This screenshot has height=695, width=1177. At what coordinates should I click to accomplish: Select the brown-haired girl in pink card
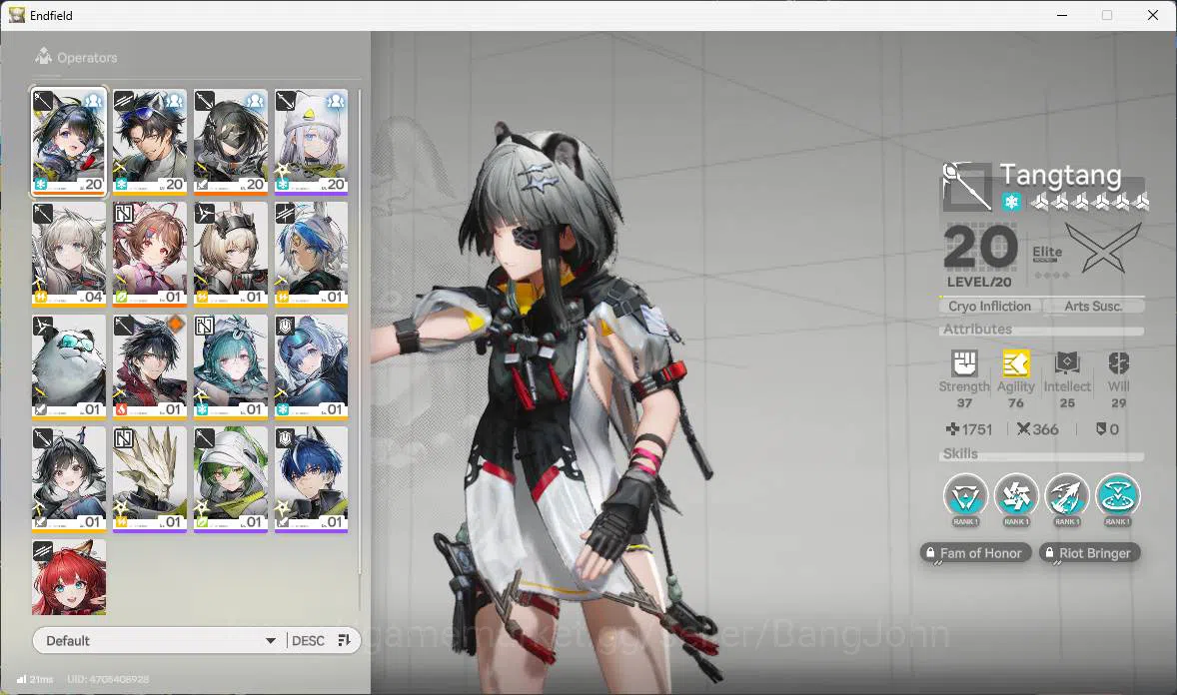point(150,255)
